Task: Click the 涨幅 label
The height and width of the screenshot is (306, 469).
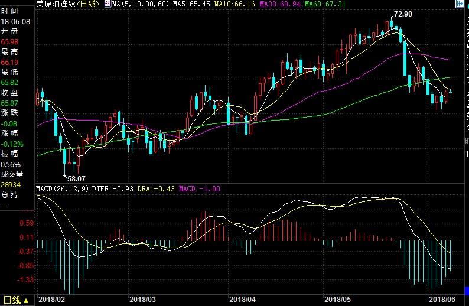Action: click(x=9, y=133)
